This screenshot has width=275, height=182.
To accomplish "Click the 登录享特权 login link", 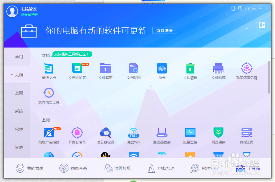I will [x=29, y=15].
